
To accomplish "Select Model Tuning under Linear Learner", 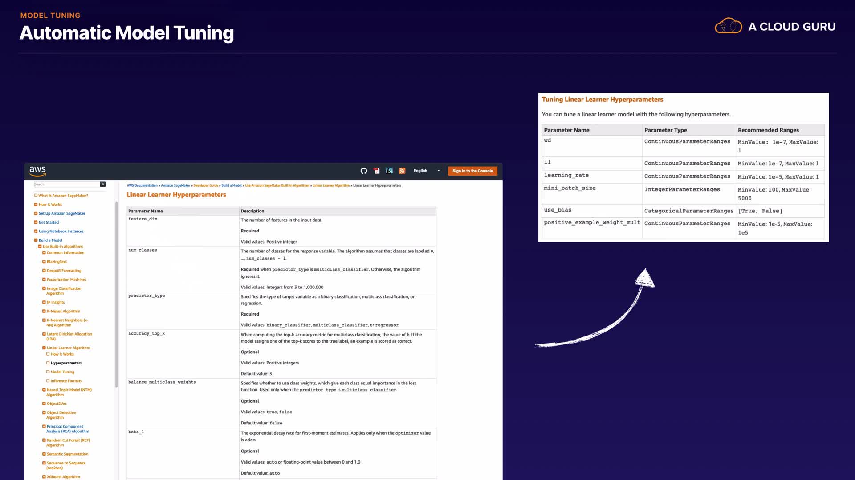I will point(62,372).
